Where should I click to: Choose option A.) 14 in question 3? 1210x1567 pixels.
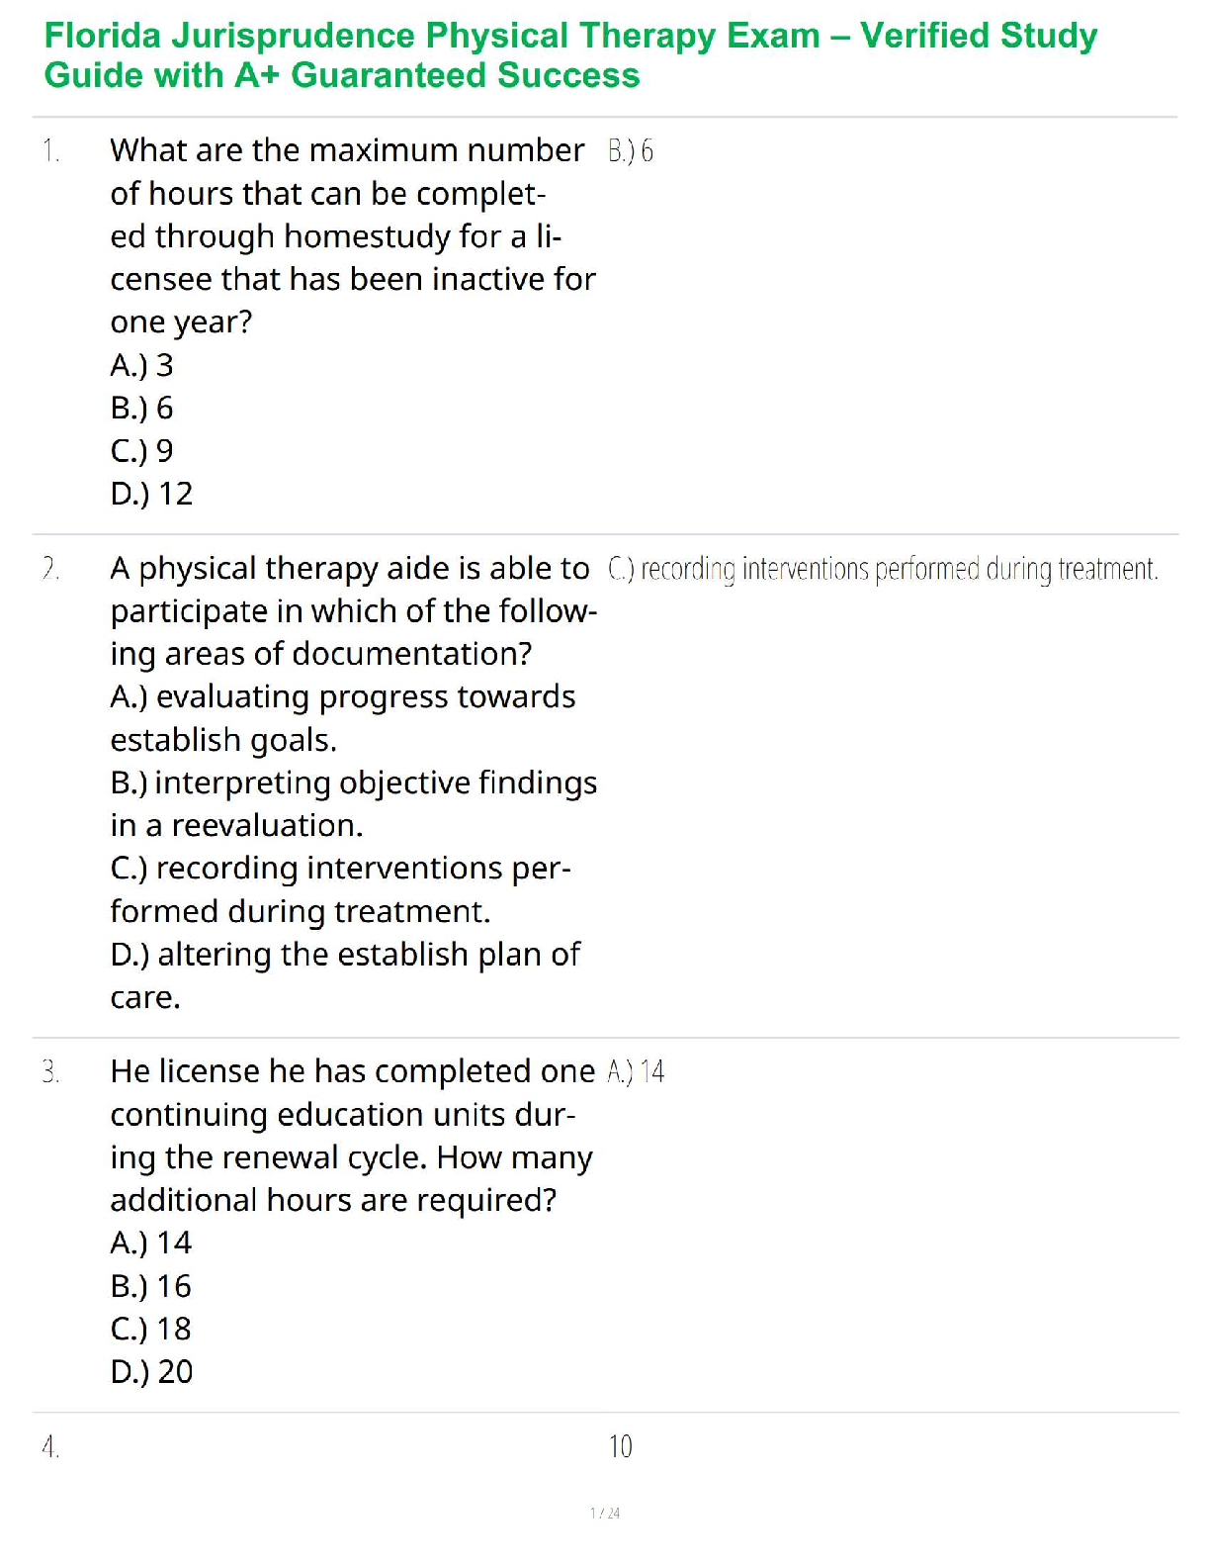(x=150, y=1243)
